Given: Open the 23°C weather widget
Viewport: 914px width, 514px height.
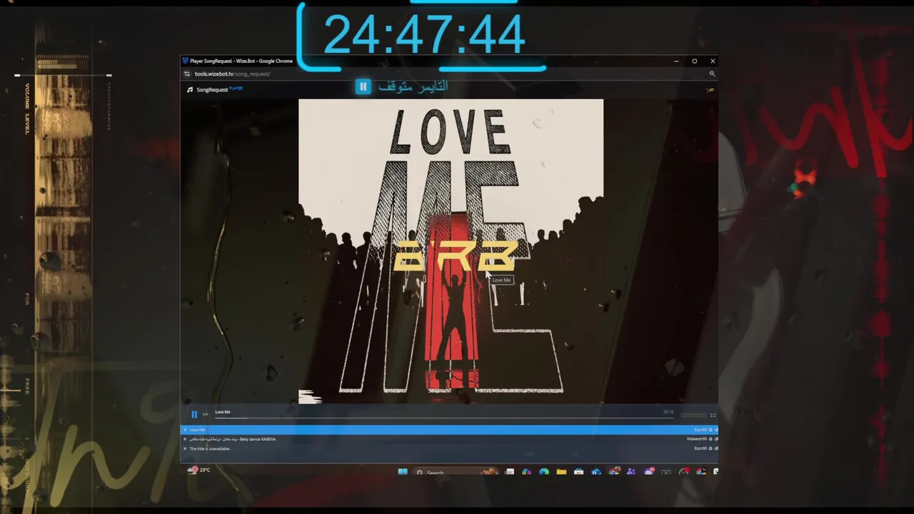Looking at the screenshot, I should [x=199, y=470].
